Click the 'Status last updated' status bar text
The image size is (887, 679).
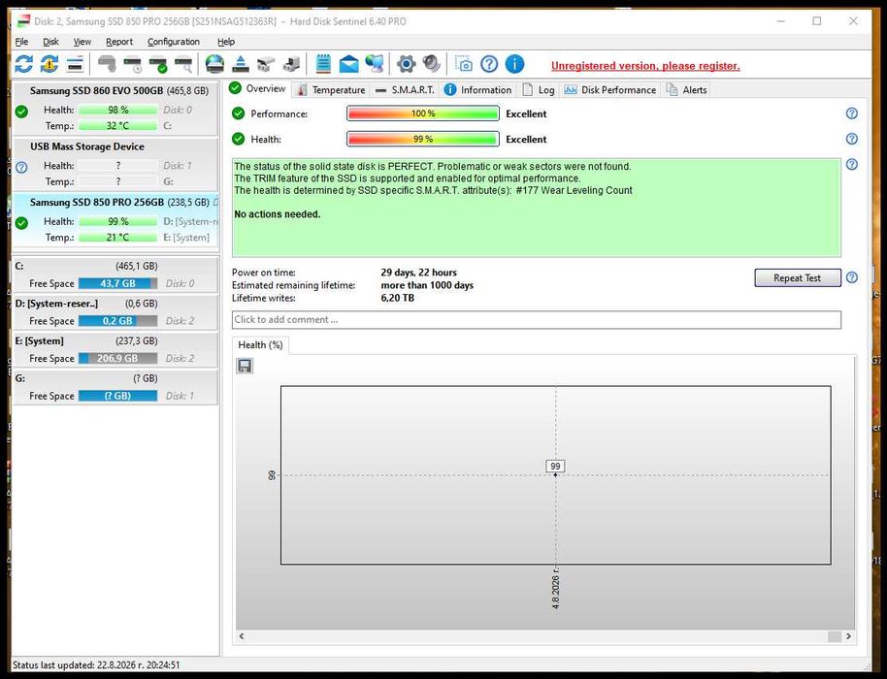96,664
